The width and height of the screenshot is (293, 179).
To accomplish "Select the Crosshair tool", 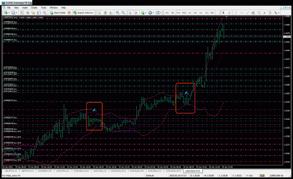I will [x=229, y=13].
